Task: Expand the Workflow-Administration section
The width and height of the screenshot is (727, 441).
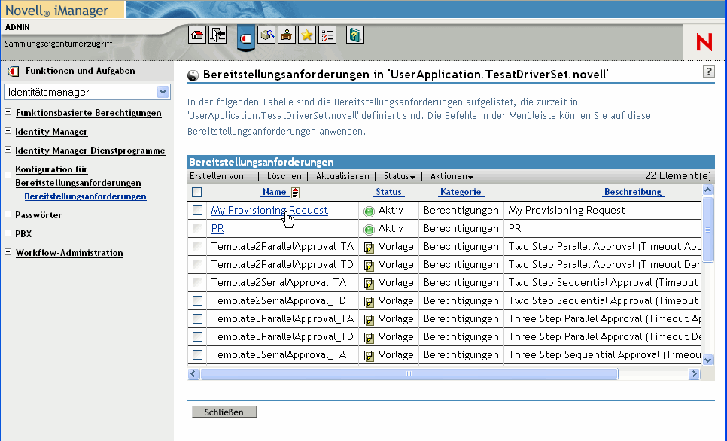Action: coord(8,253)
